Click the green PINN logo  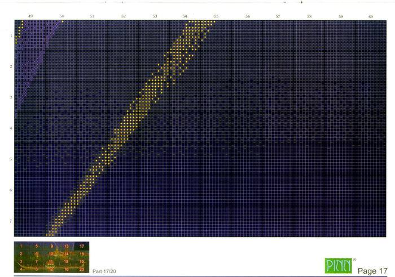339,266
